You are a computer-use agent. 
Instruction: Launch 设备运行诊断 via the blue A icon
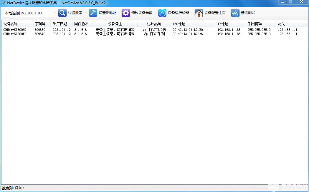(162, 13)
